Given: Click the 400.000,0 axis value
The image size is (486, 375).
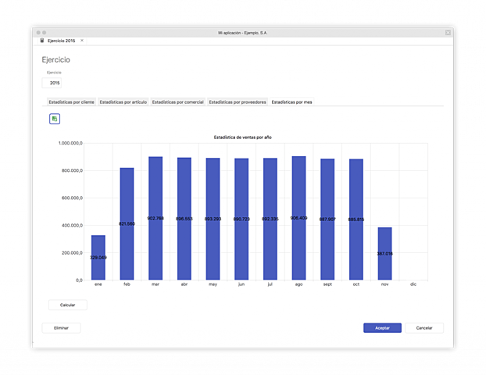Looking at the screenshot, I should click(72, 225).
